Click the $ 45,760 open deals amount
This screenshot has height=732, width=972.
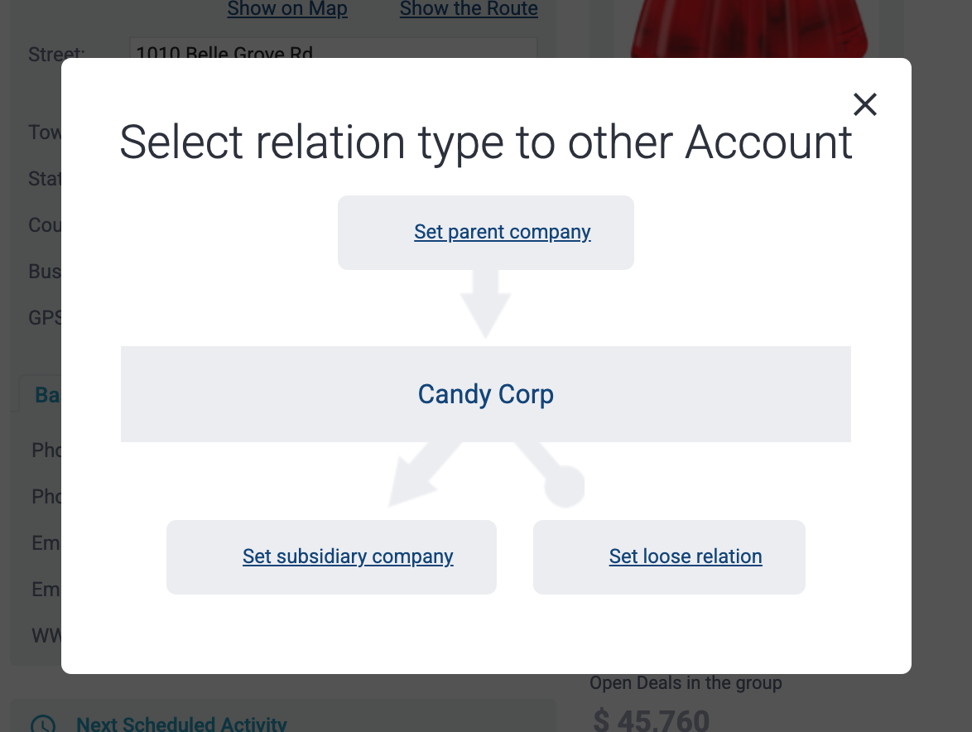[651, 720]
